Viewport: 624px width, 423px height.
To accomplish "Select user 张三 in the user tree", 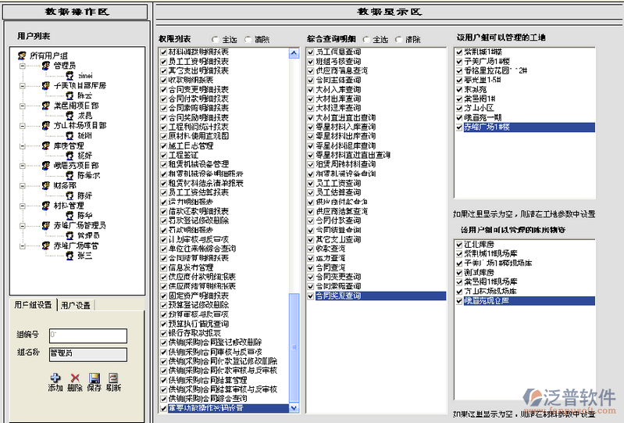I will point(84,256).
